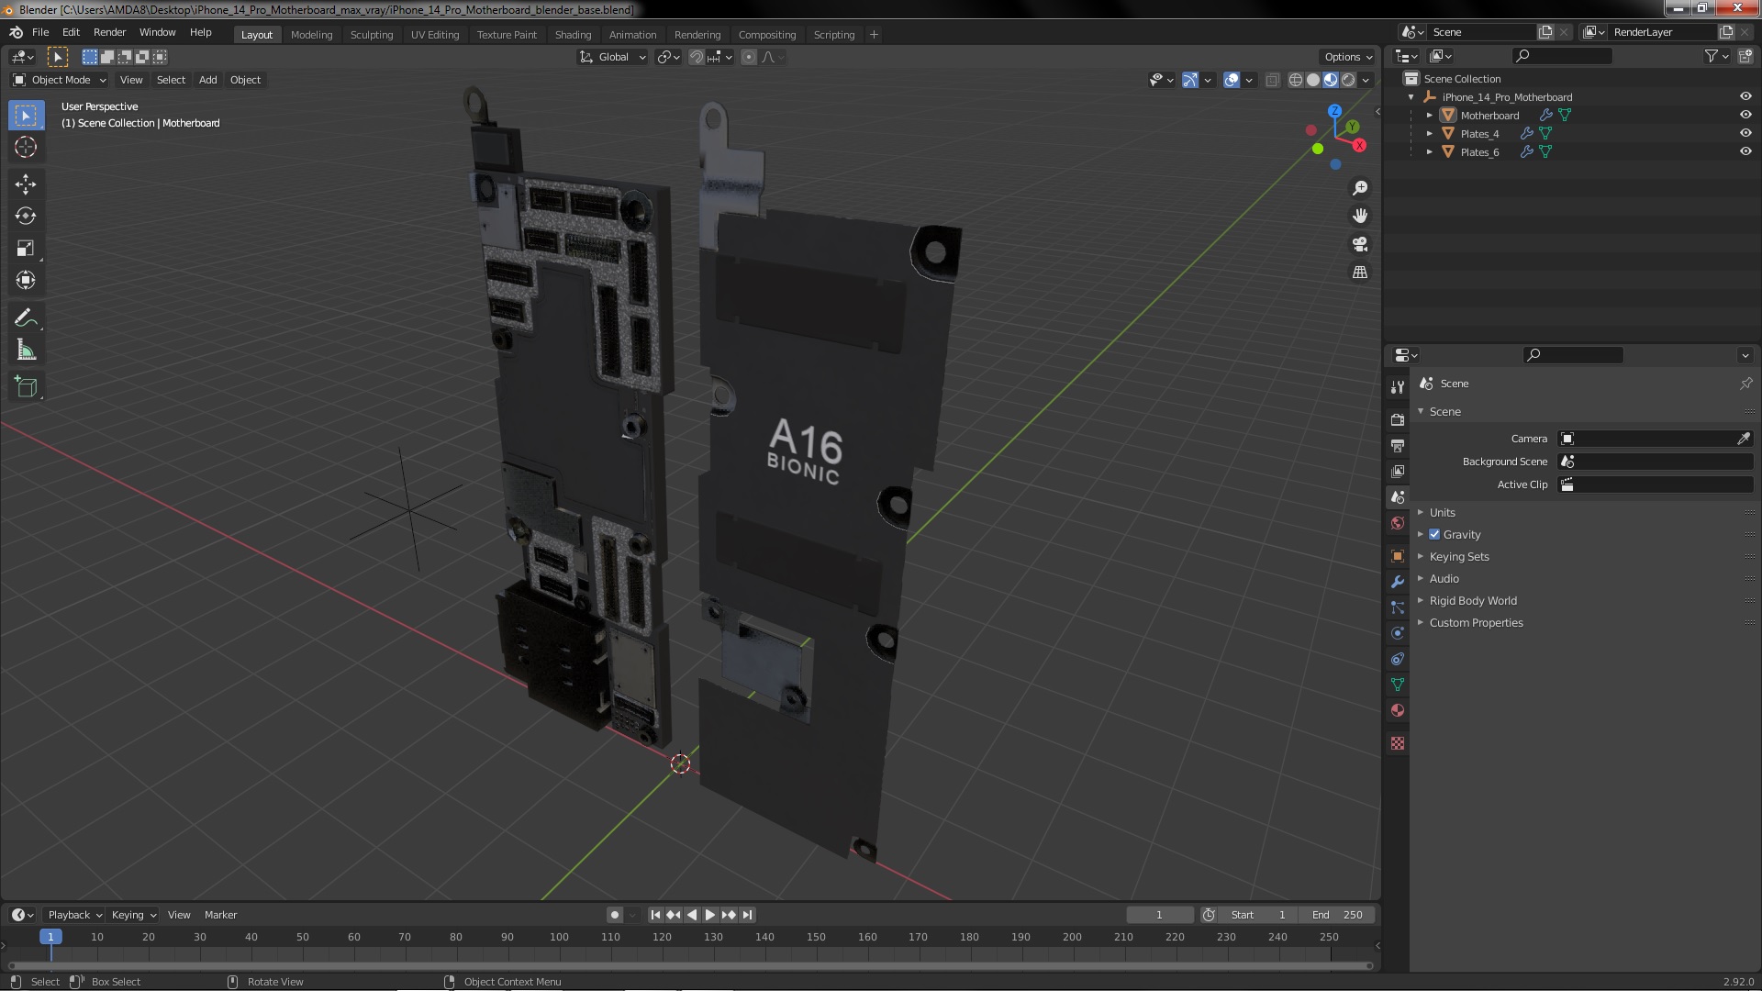Click the timeline frame 1 marker
The width and height of the screenshot is (1762, 991).
(50, 937)
